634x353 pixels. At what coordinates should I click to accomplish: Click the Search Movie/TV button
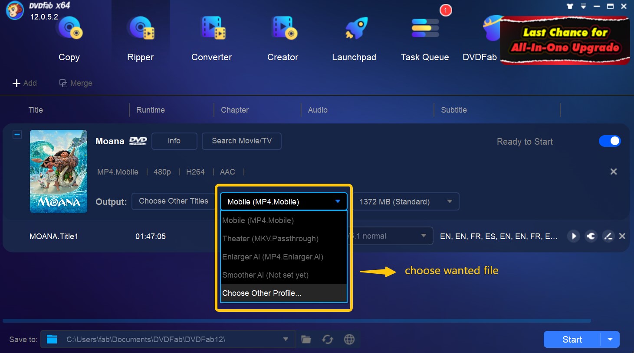pyautogui.click(x=242, y=141)
